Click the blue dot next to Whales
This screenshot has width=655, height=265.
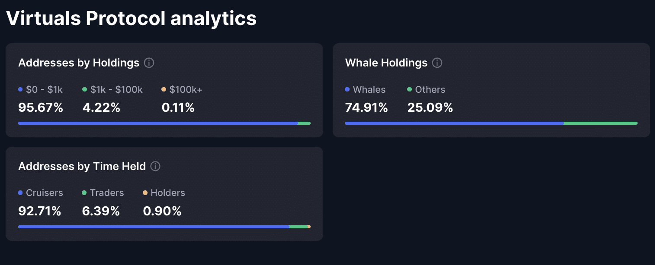tap(347, 90)
